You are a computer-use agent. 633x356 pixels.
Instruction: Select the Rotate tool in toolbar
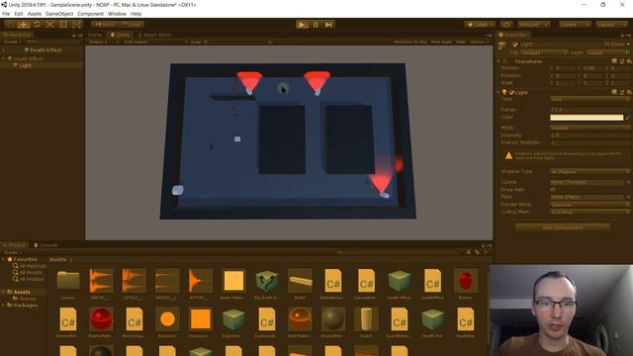pyautogui.click(x=37, y=25)
